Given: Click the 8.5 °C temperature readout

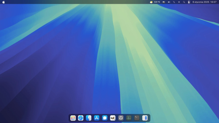Looking at the screenshot, I should (157, 2).
